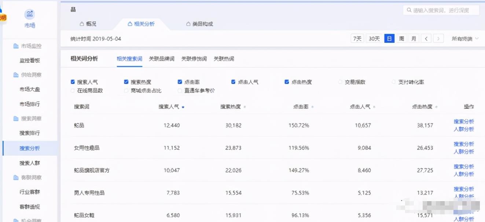Uncheck the 点击人气 checkbox
This screenshot has height=222, width=485.
coord(233,82)
